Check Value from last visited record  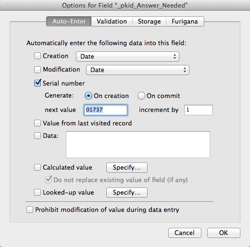[x=37, y=123]
